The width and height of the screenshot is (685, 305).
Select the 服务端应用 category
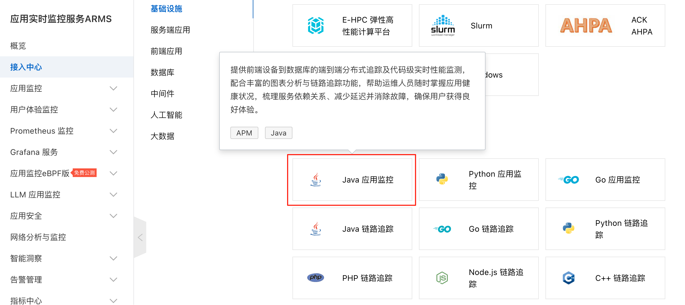170,30
